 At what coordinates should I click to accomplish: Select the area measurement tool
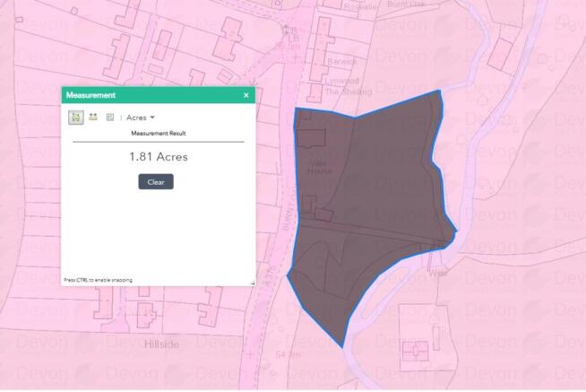[77, 117]
